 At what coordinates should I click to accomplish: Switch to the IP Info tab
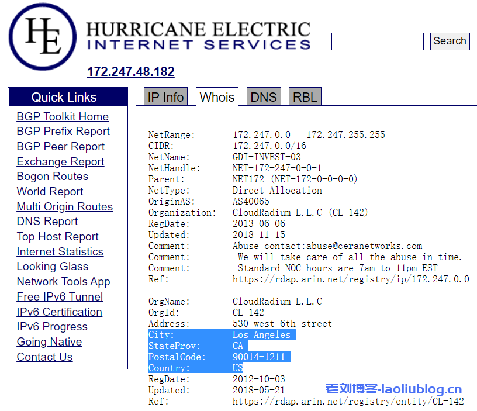coord(165,97)
